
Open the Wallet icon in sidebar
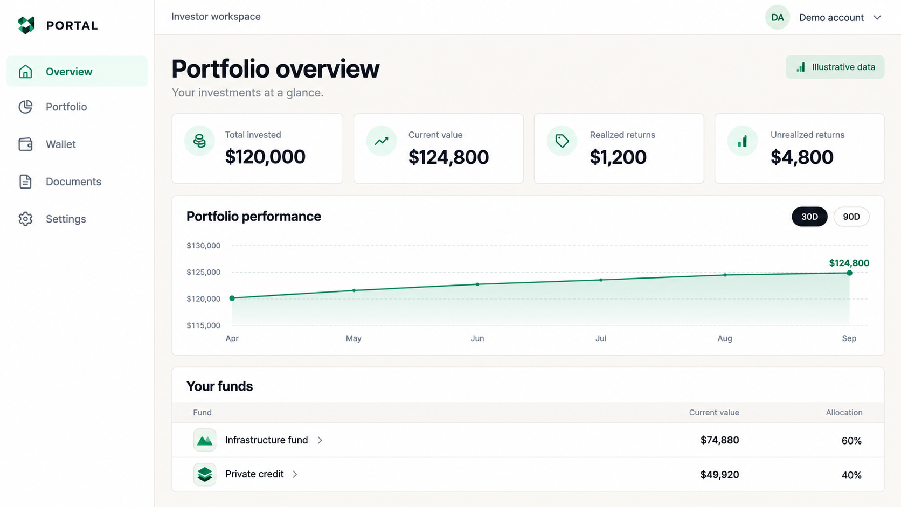(x=25, y=144)
